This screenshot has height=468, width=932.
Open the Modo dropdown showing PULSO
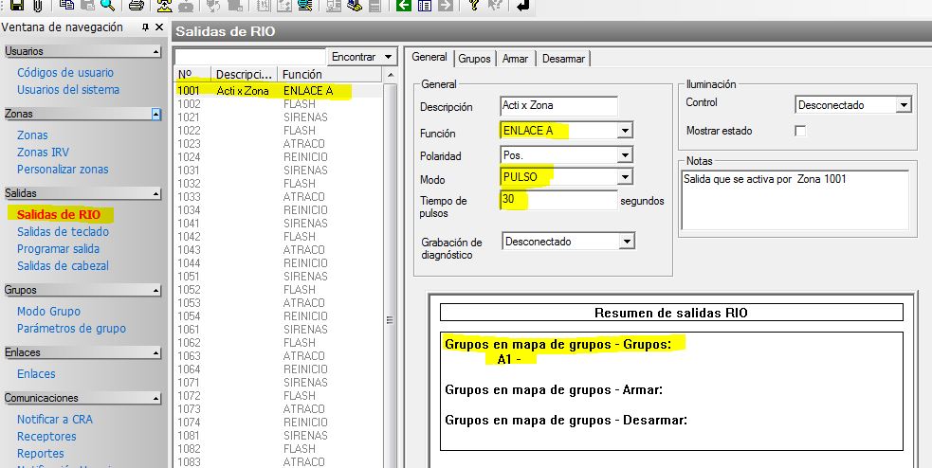(x=625, y=177)
